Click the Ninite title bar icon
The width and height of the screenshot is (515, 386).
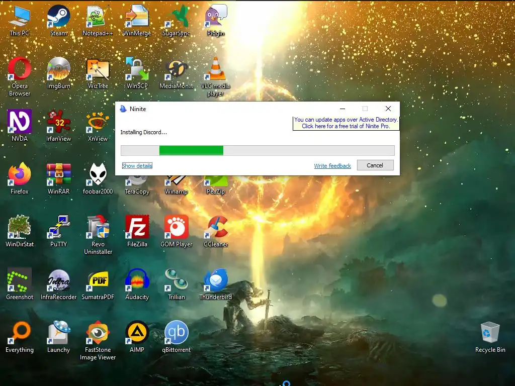coord(123,109)
